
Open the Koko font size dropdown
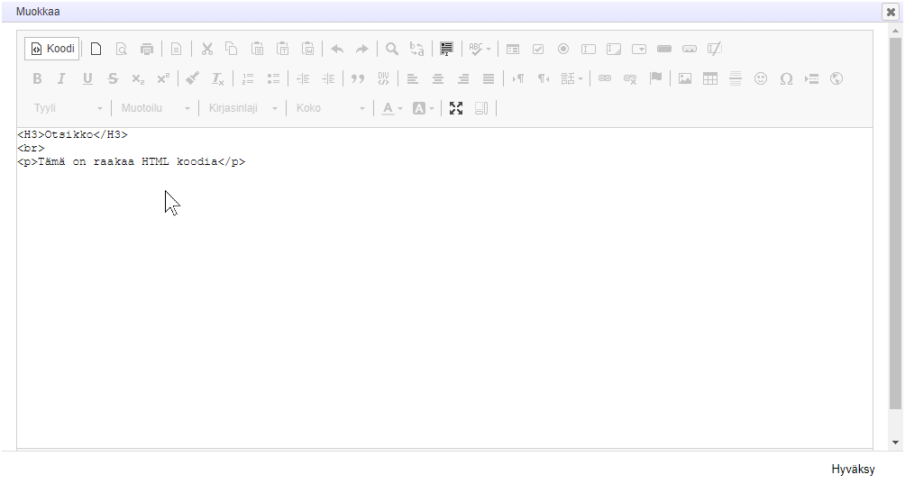click(x=331, y=108)
